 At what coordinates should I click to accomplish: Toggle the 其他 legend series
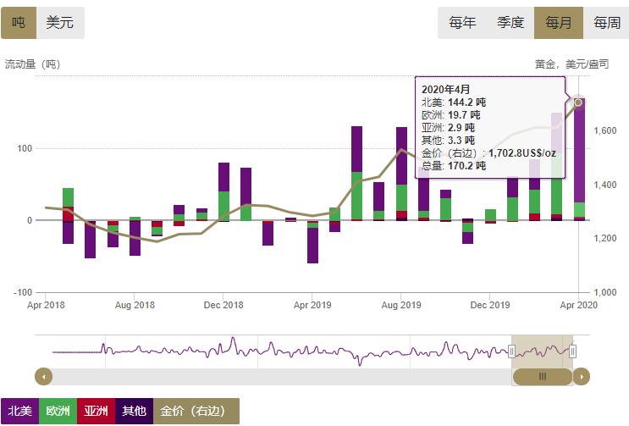pos(134,411)
